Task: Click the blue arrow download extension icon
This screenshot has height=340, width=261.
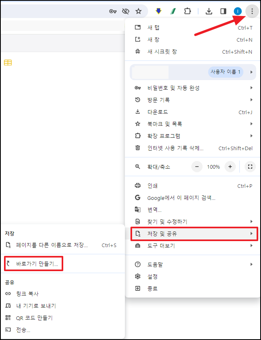Action: (x=159, y=11)
